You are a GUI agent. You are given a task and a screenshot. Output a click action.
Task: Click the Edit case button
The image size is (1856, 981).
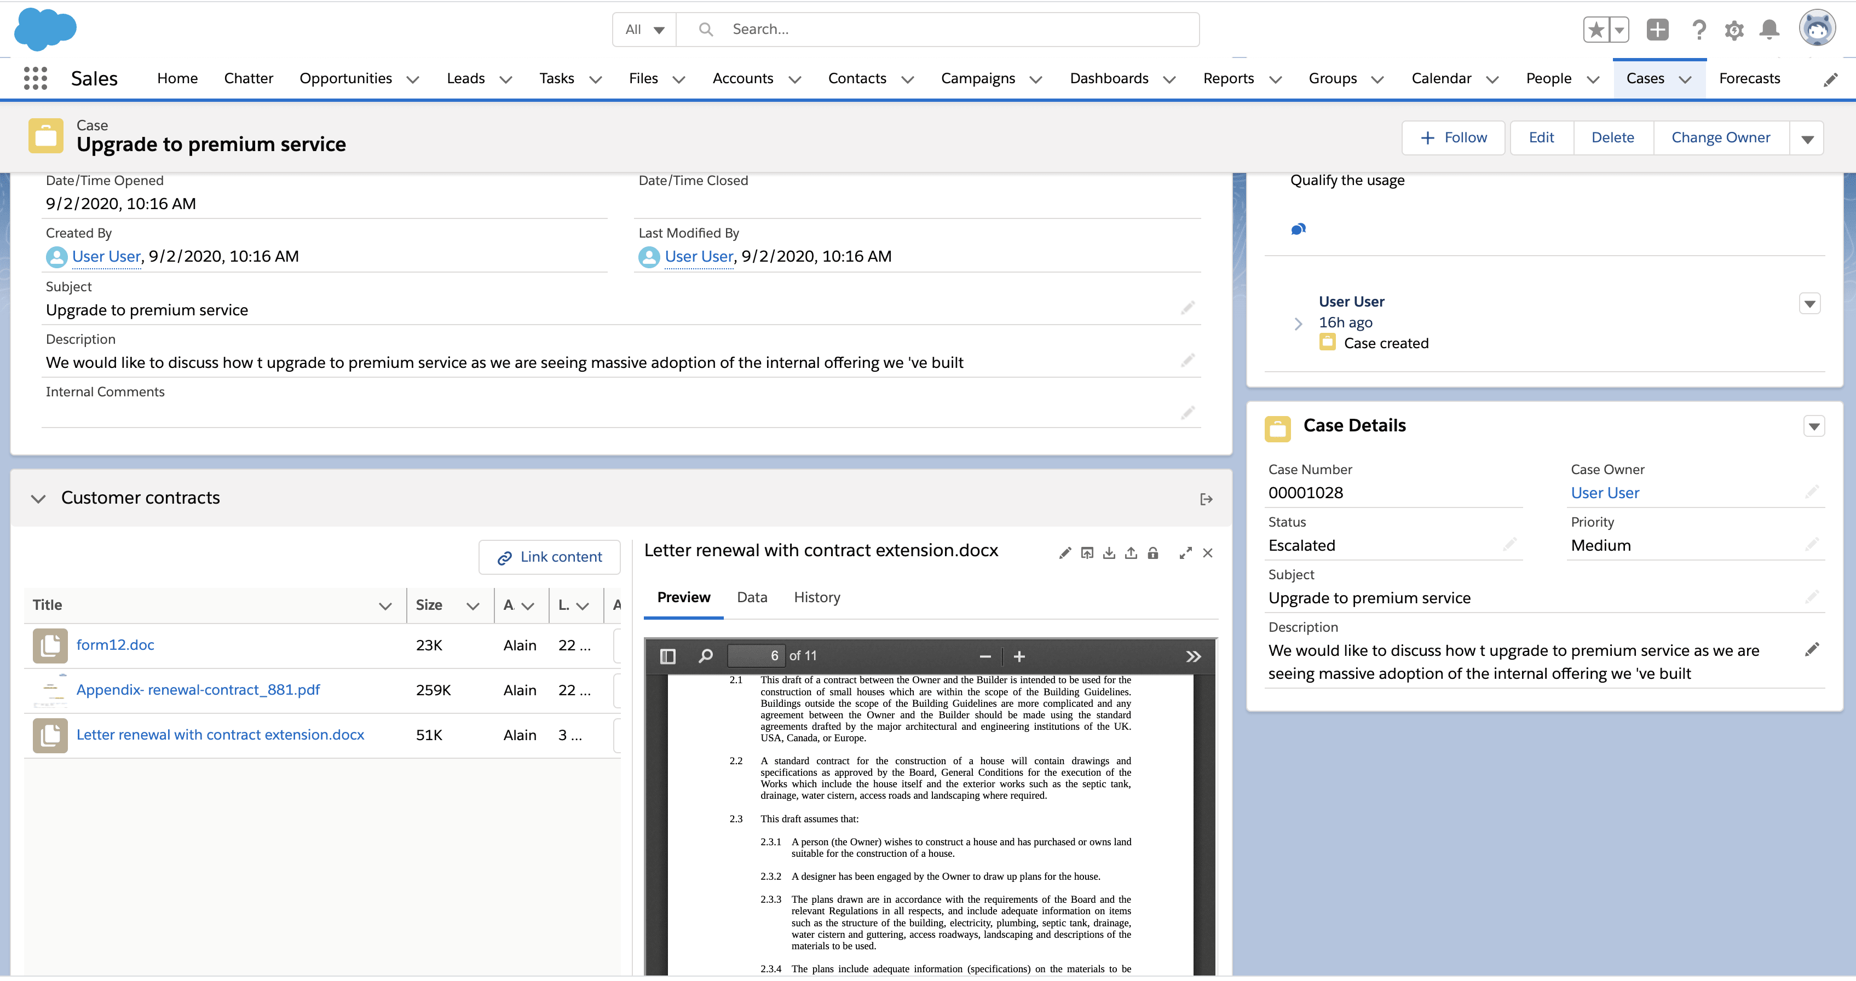coord(1541,137)
